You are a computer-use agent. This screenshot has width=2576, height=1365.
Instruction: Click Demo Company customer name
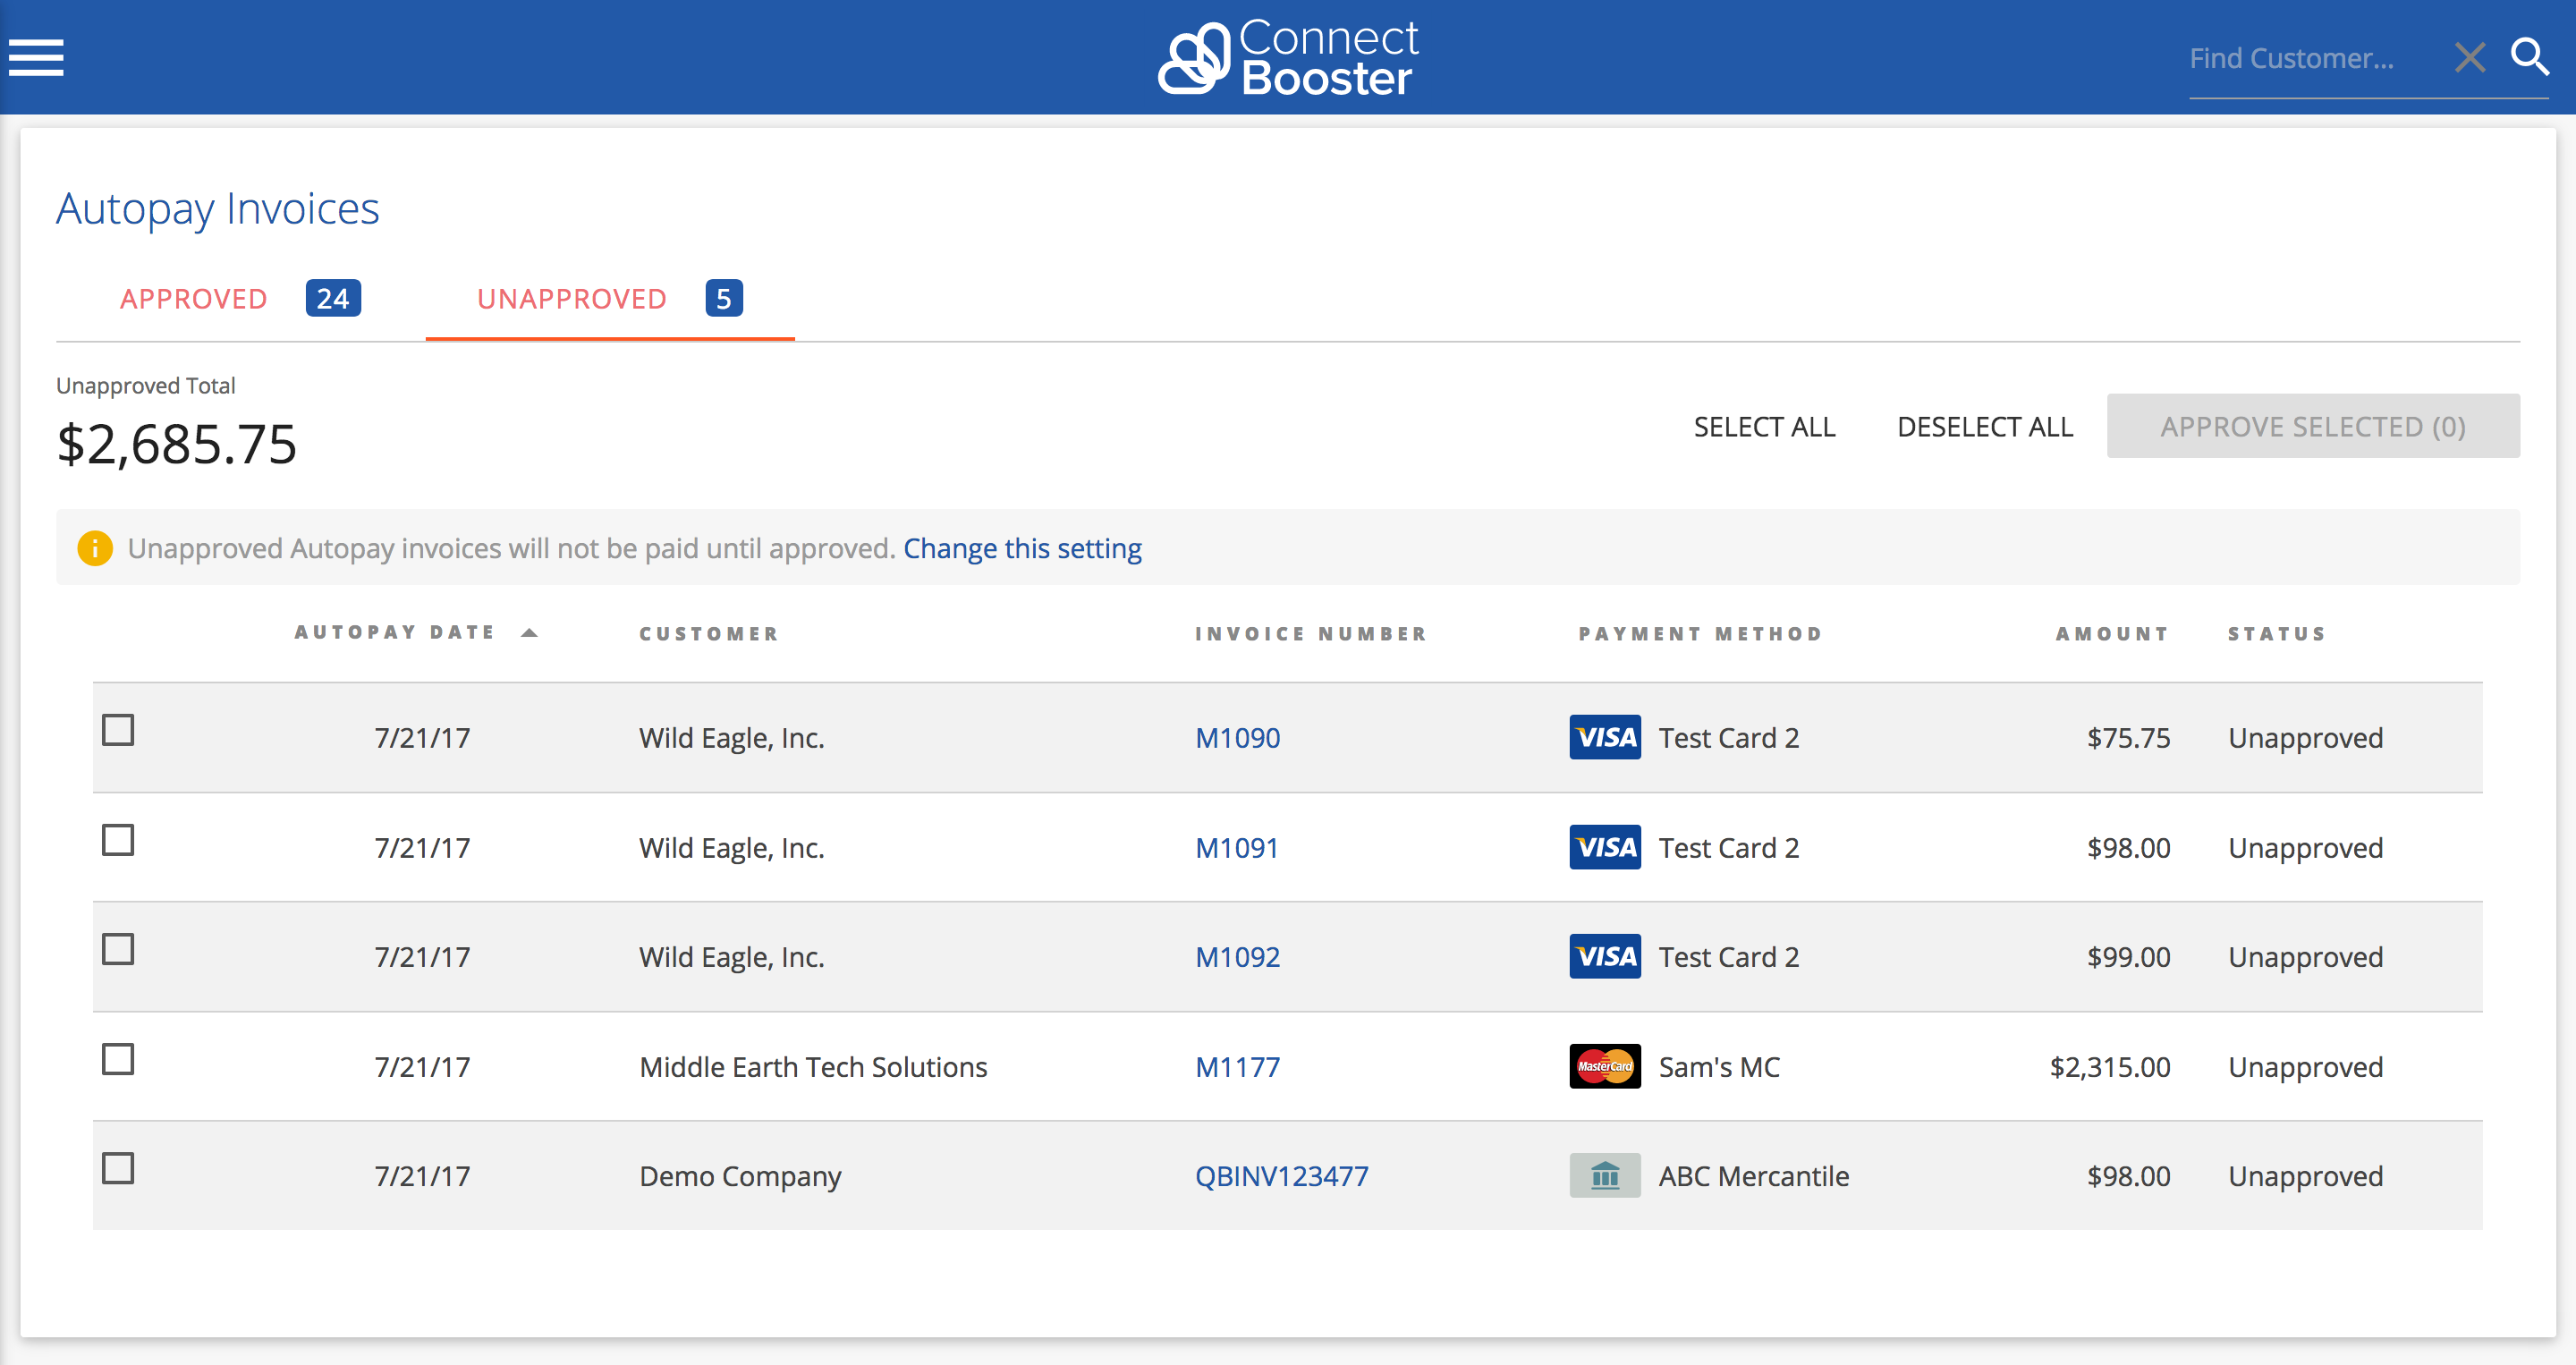(740, 1176)
